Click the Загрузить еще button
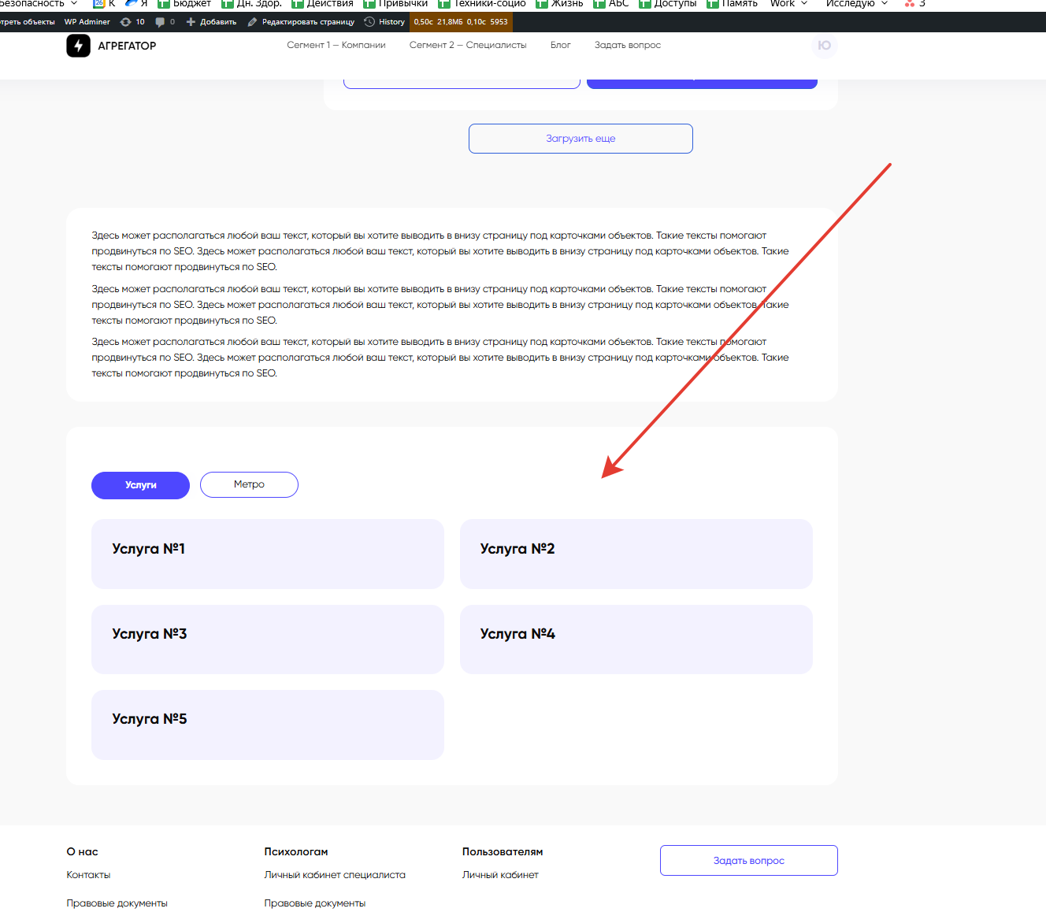Screen dimensions: 1046x912 pyautogui.click(x=580, y=139)
